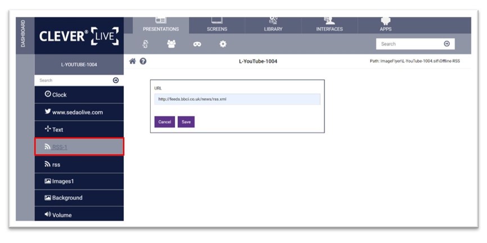Click the home icon beside L-YouTube-1004 title
Image resolution: width=487 pixels, height=243 pixels.
pos(132,61)
